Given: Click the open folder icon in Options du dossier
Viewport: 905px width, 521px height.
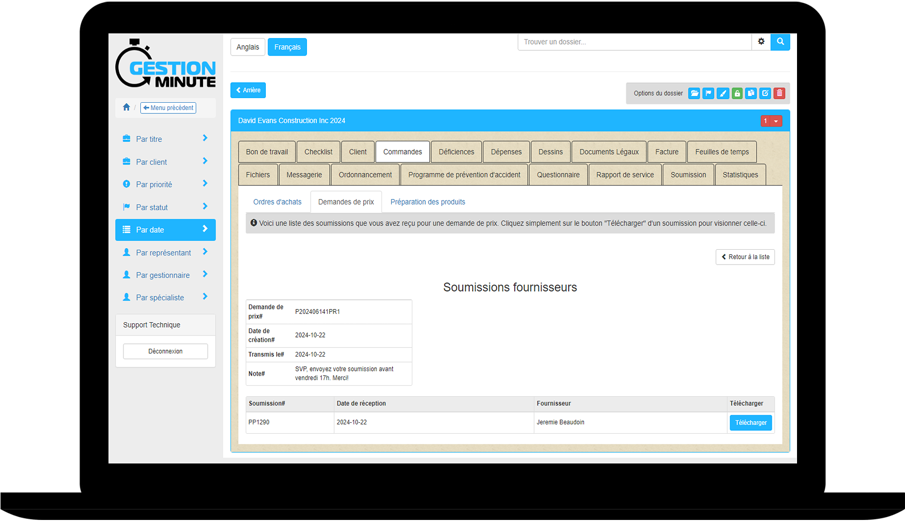Looking at the screenshot, I should [x=694, y=94].
